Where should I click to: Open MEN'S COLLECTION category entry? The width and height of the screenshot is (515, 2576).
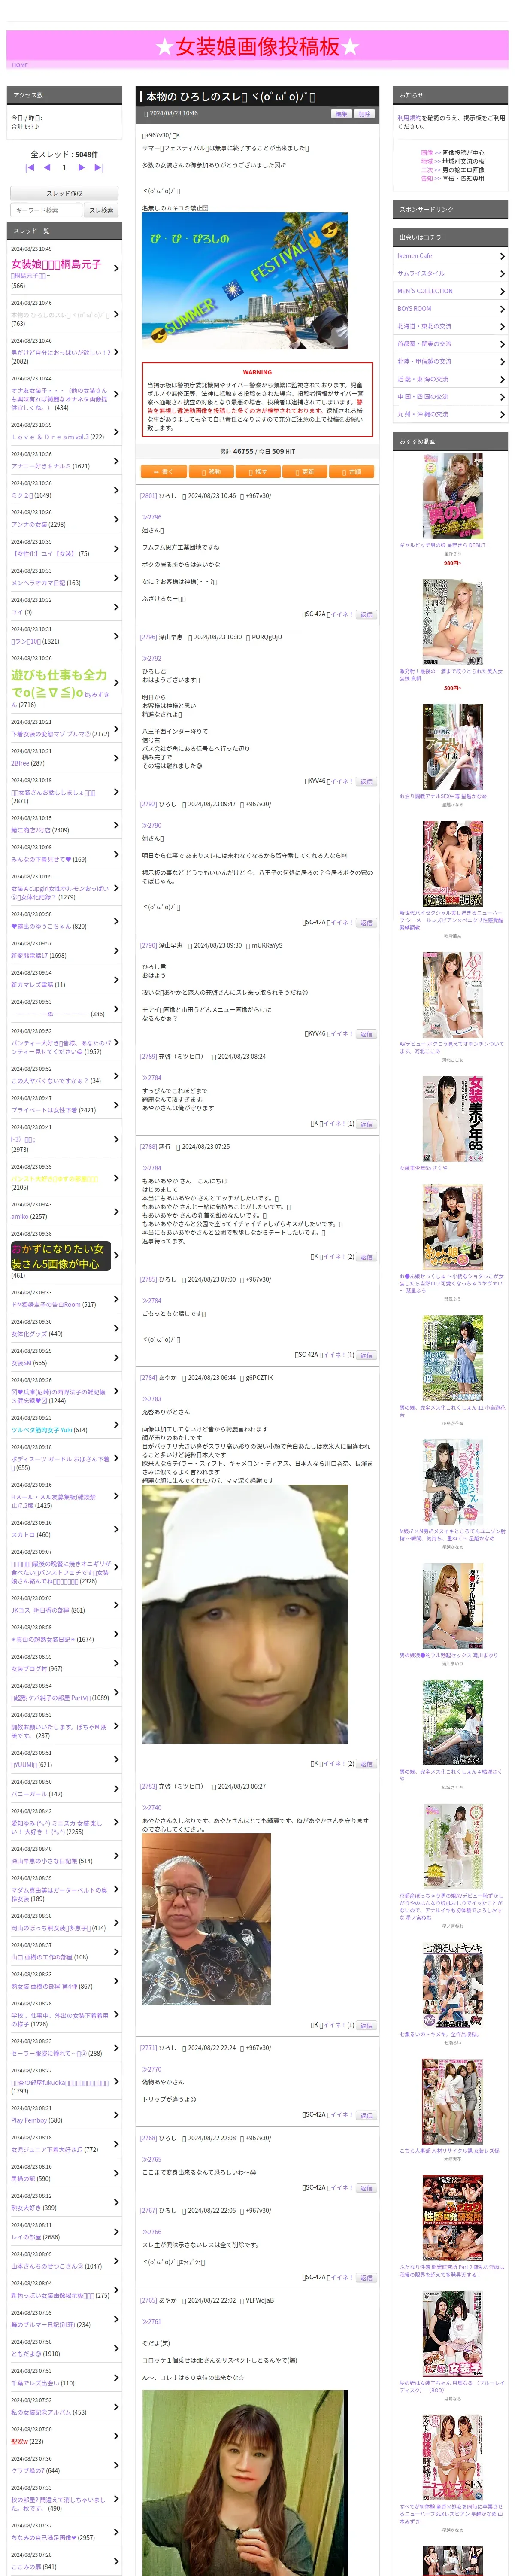[450, 291]
